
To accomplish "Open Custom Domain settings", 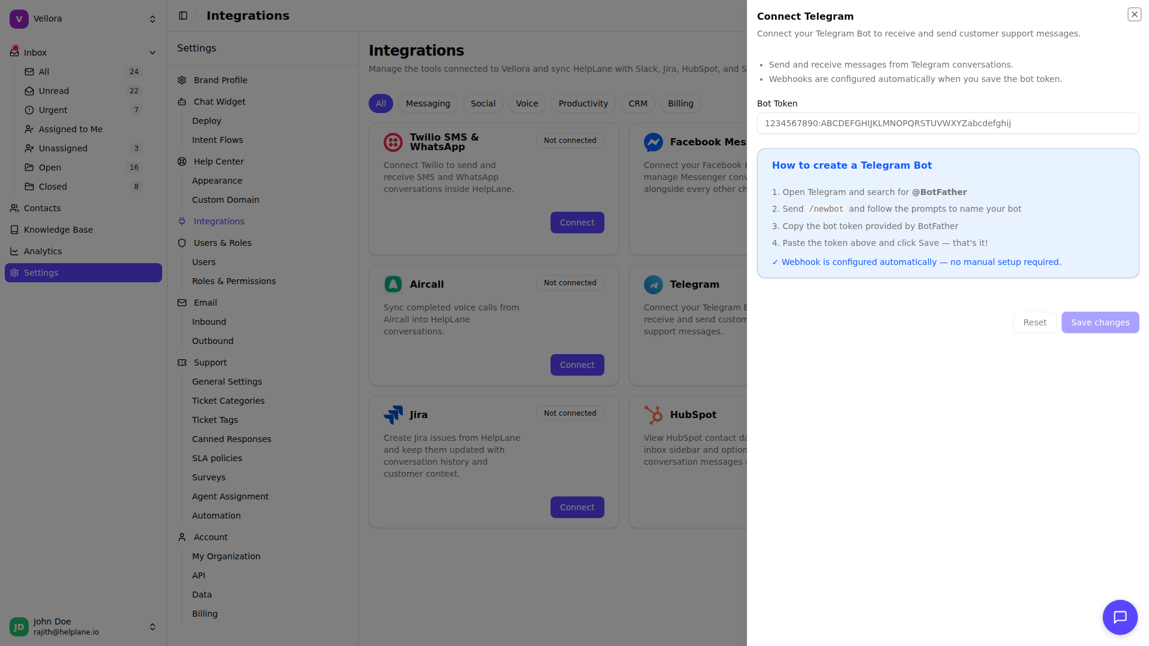I will click(x=226, y=200).
